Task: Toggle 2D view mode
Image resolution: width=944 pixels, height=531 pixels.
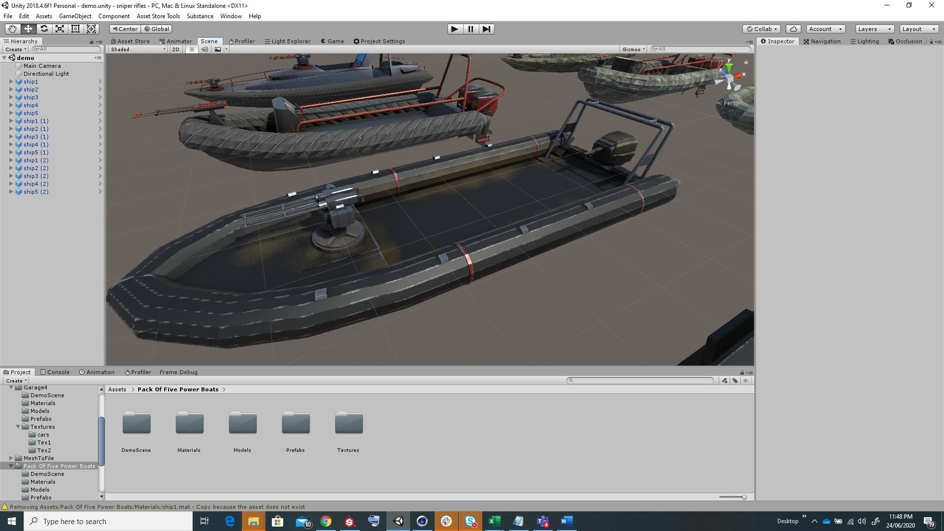Action: click(176, 49)
